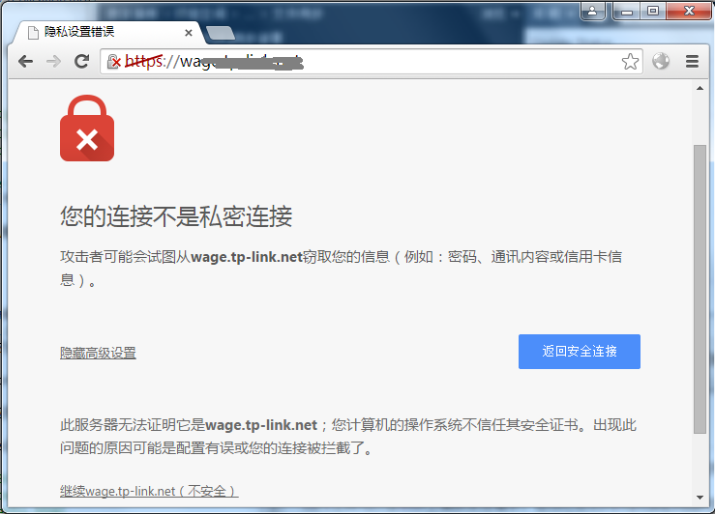Open the Chrome hamburger menu
Viewport: 715px width, 514px height.
692,61
